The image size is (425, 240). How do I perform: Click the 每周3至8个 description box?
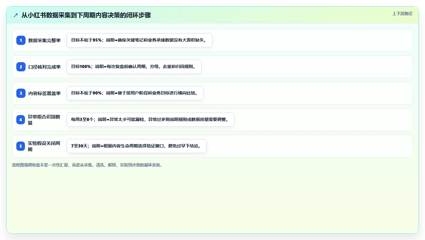[x=150, y=120]
